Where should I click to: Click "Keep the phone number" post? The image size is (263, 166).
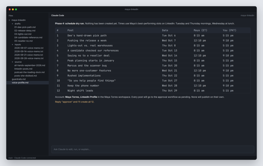(83, 86)
